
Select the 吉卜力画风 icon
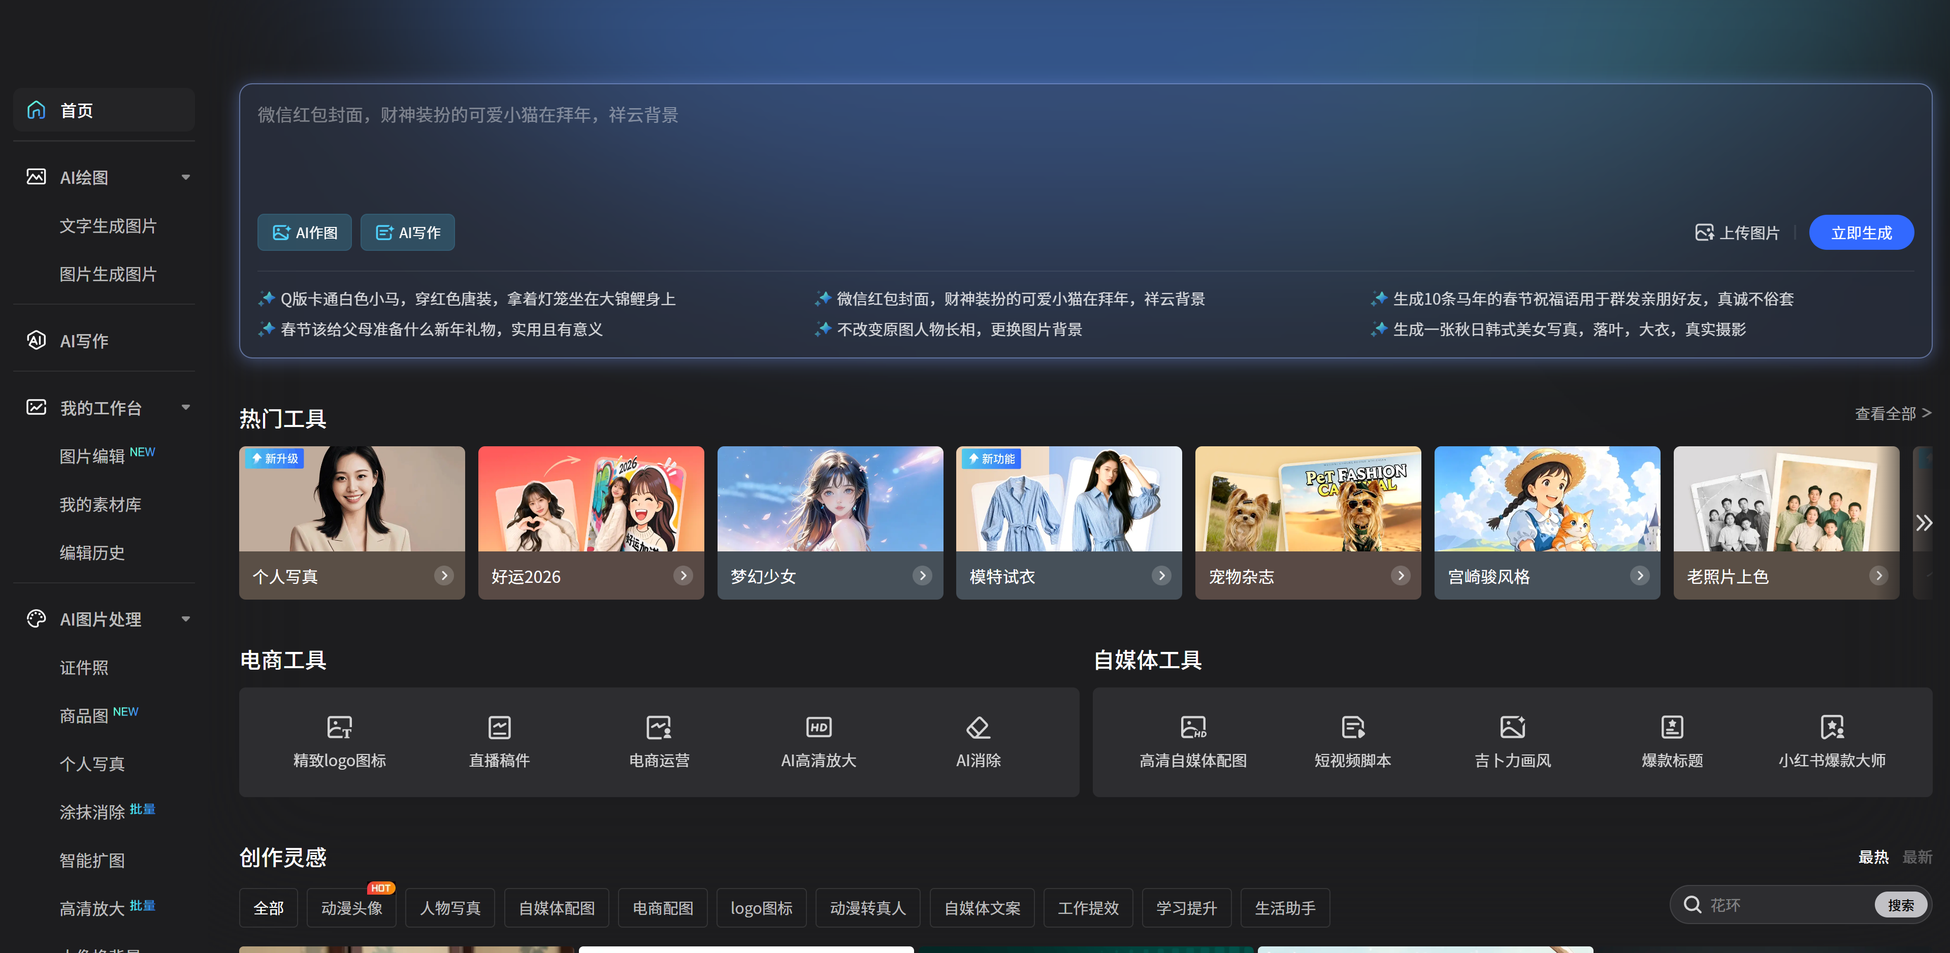coord(1512,727)
